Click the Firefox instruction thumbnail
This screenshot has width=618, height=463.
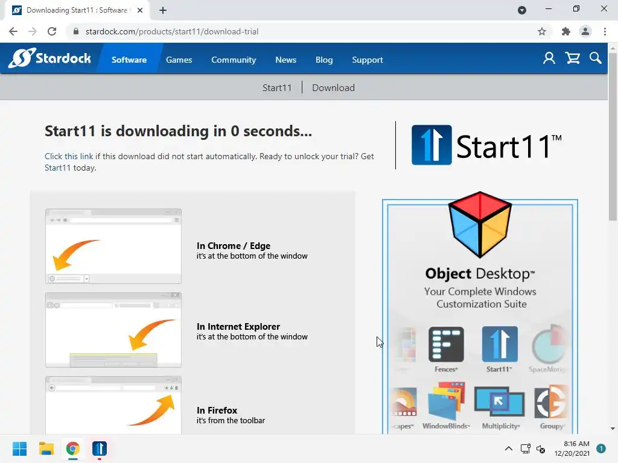click(113, 405)
